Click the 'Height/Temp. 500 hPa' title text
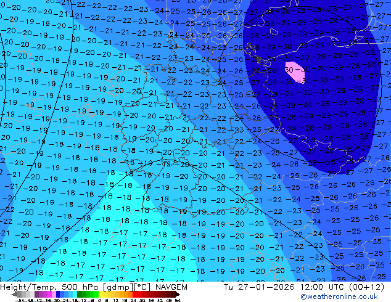391x302 pixels. click(48, 287)
